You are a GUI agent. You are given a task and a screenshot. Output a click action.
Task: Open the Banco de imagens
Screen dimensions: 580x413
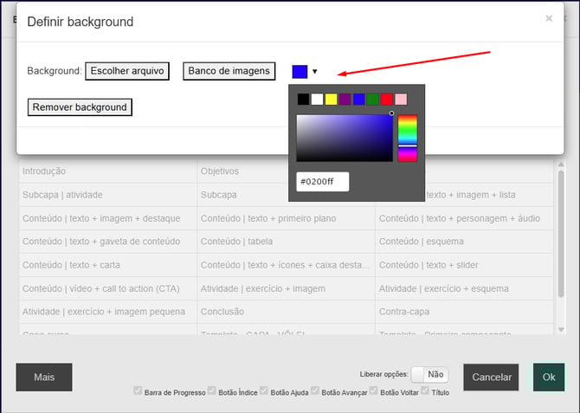tap(229, 71)
